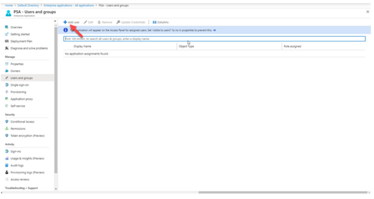Image resolution: width=374 pixels, height=199 pixels.
Task: Click the Edit pencil icon
Action: 85,22
